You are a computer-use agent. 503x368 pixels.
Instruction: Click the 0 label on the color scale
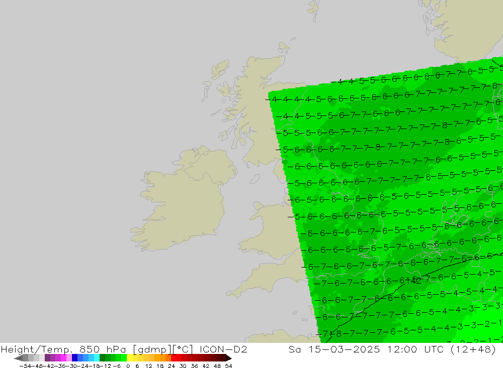[128, 366]
